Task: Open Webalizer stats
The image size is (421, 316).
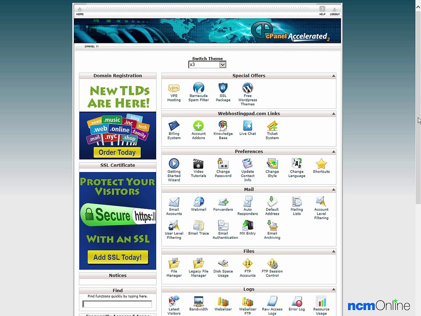Action: (x=223, y=304)
